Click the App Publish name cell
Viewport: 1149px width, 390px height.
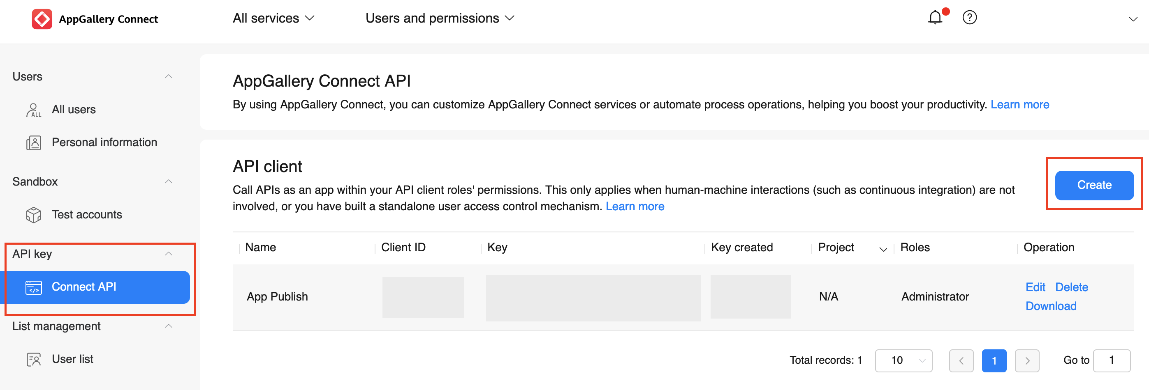(278, 297)
